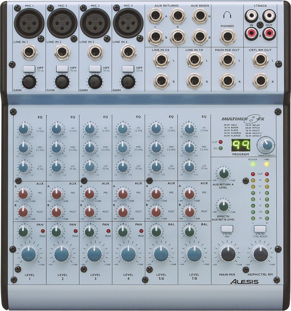Viewport: 291px width, 311px height.
Task: Toggle the HPF 75 Hz switch on channel 1
Action: click(x=29, y=69)
